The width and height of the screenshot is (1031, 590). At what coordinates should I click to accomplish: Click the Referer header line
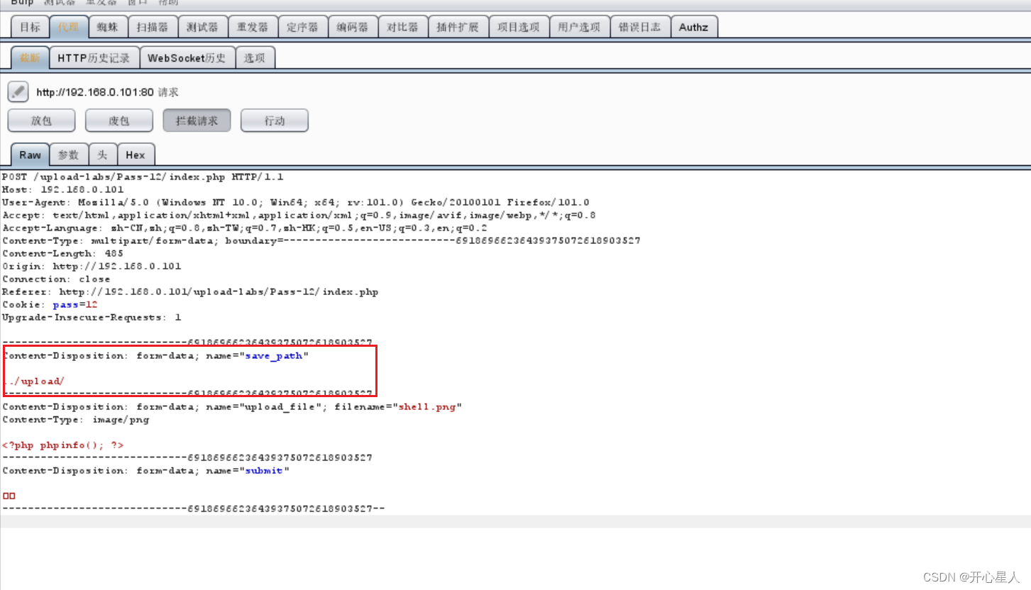click(x=190, y=291)
